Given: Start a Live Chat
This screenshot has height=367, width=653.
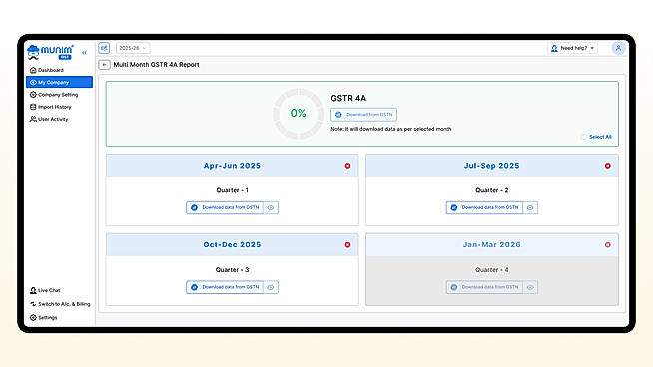Looking at the screenshot, I should (45, 290).
